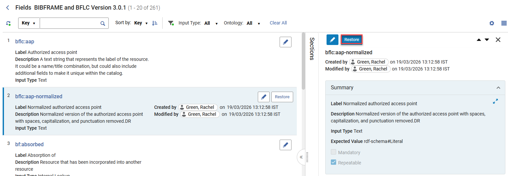Click the highlighted Restore button
Image resolution: width=508 pixels, height=176 pixels.
(x=351, y=40)
